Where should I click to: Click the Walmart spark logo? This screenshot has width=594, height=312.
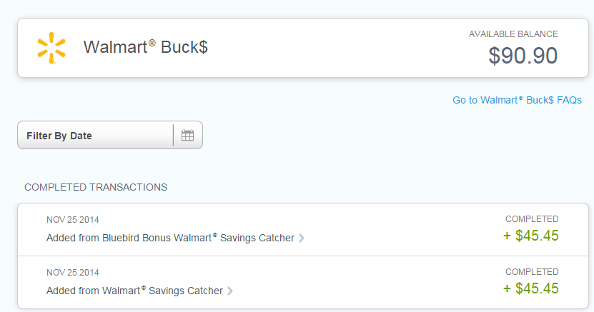pyautogui.click(x=51, y=48)
